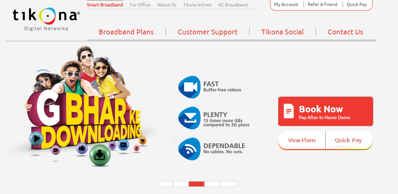The image size is (398, 194).
Task: Click the orange shopping cart ball
Action: (143, 140)
